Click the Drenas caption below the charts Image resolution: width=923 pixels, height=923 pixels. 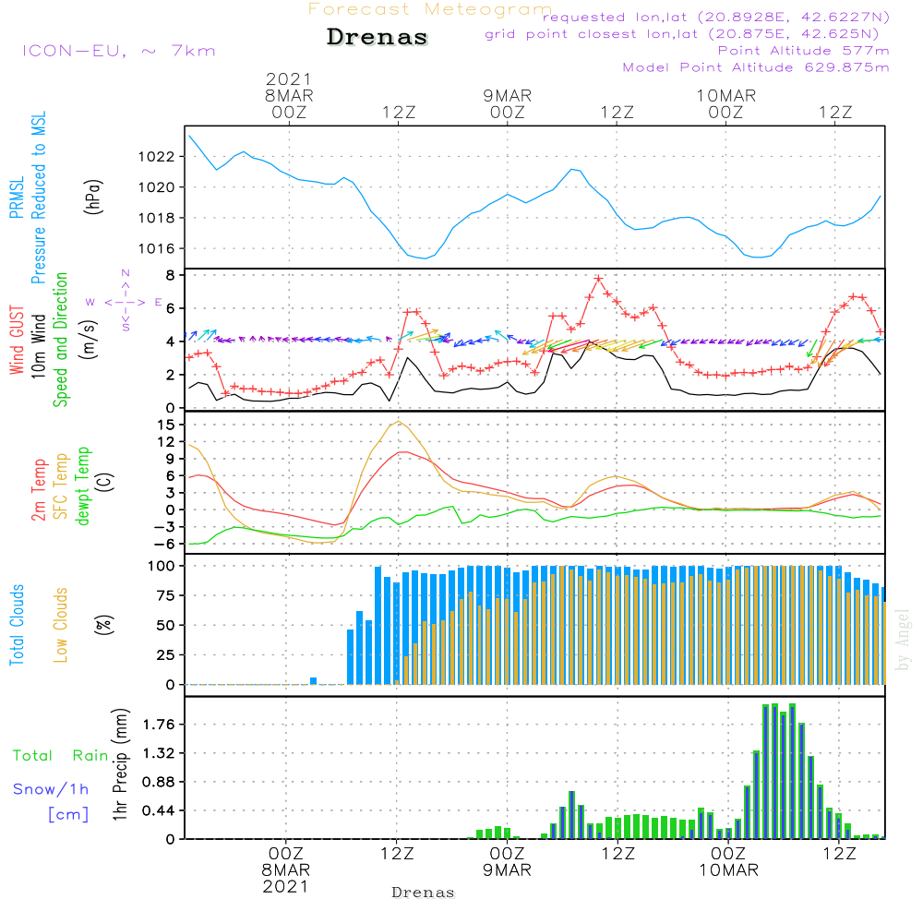coord(424,893)
